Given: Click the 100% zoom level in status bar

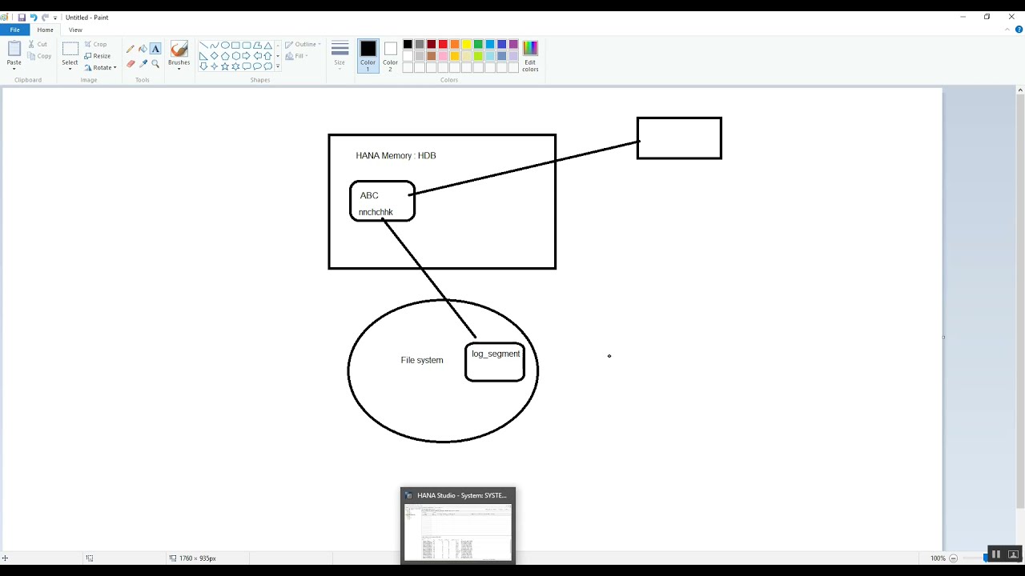Looking at the screenshot, I should 938,558.
